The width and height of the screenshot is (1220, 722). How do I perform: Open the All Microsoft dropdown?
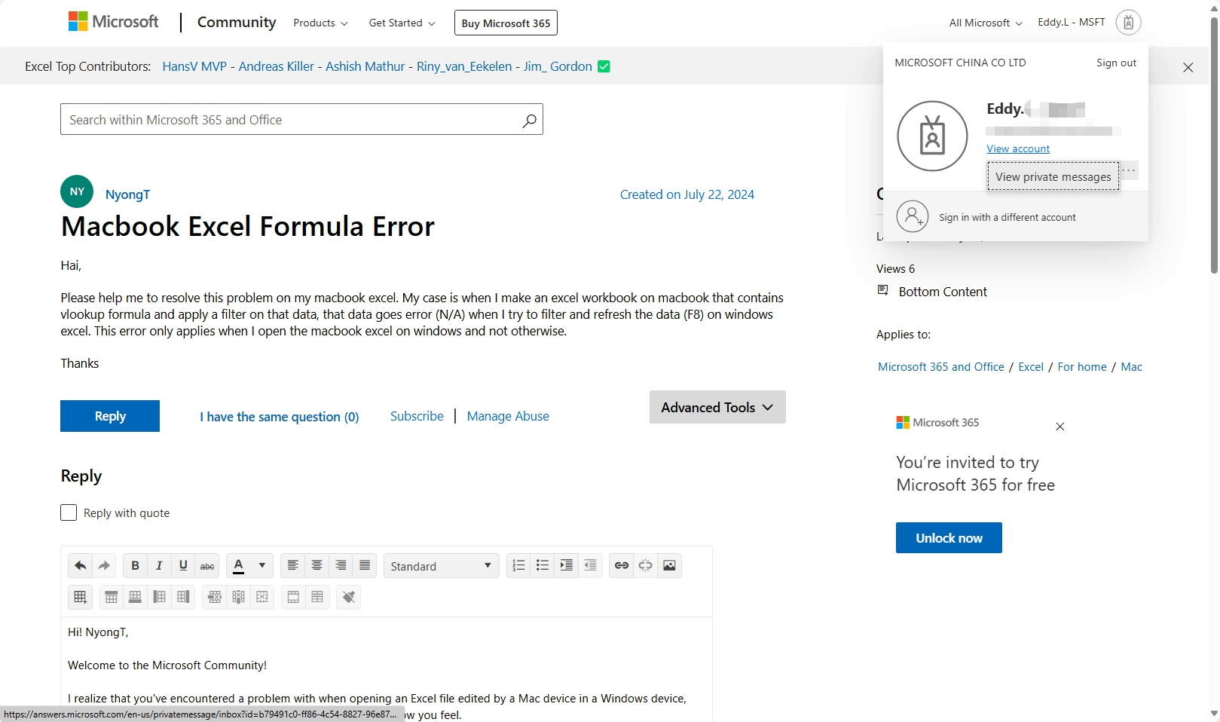(986, 23)
